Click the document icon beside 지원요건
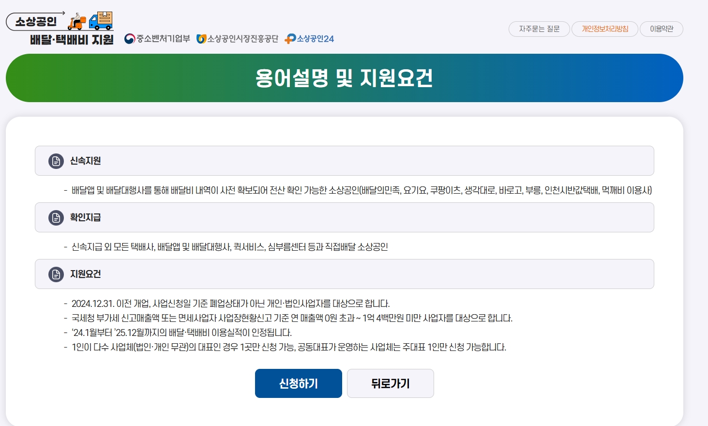Image resolution: width=708 pixels, height=426 pixels. click(x=56, y=274)
